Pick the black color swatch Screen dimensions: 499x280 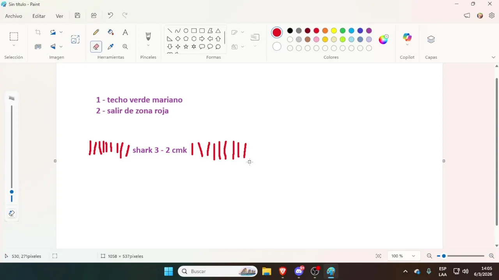click(x=290, y=31)
